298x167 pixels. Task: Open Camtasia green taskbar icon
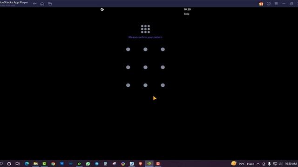(x=44, y=164)
